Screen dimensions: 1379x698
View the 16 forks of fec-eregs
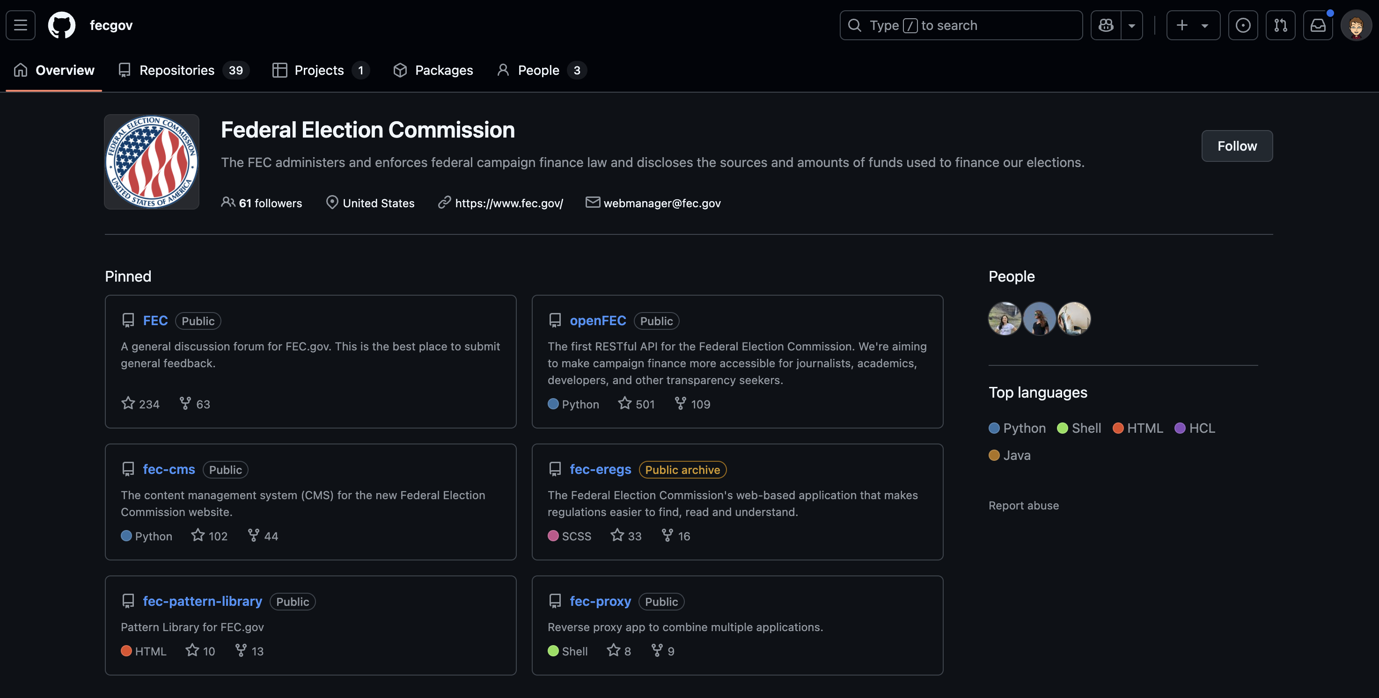point(675,536)
